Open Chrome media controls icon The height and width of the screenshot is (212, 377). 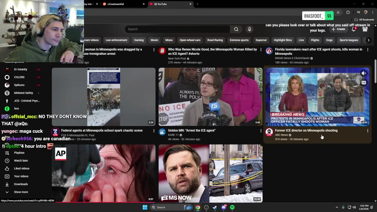click(358, 12)
